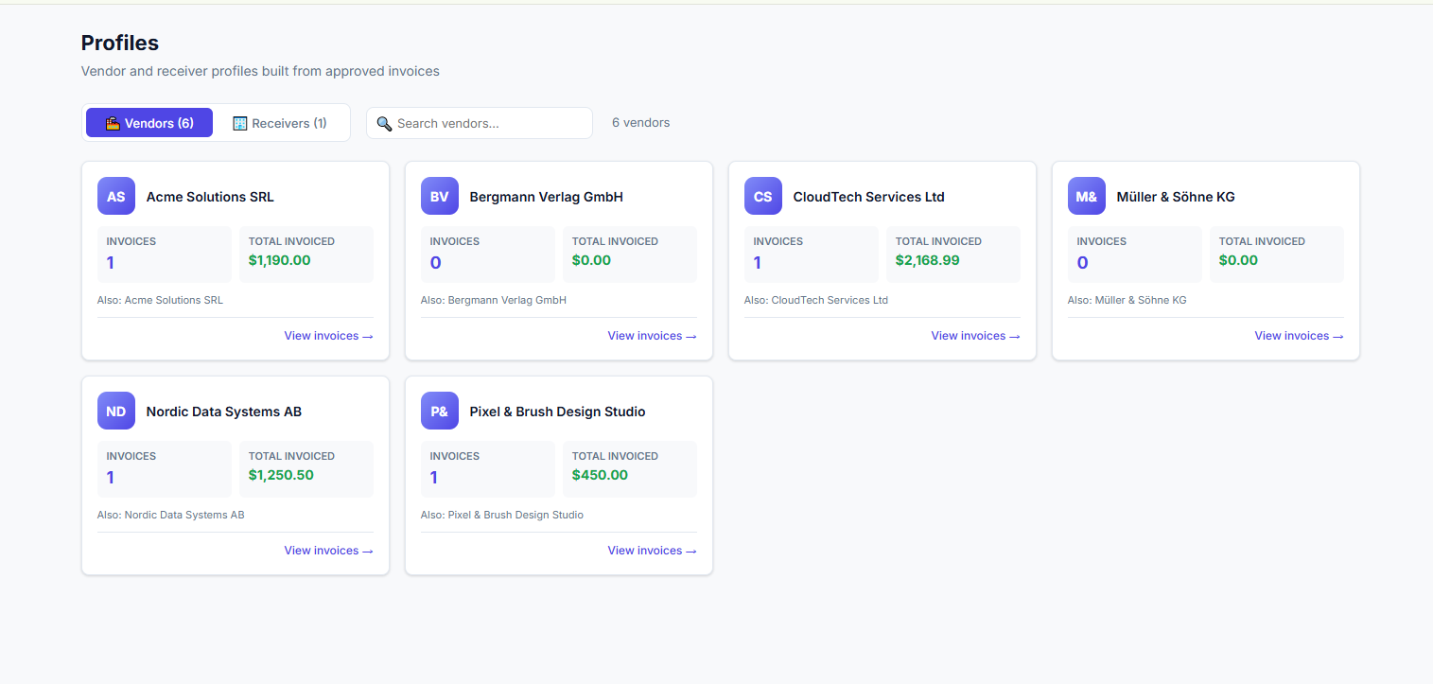Viewport: 1433px width, 684px height.
Task: Click the Bergmann Verlag GmbH card title
Action: click(x=547, y=197)
